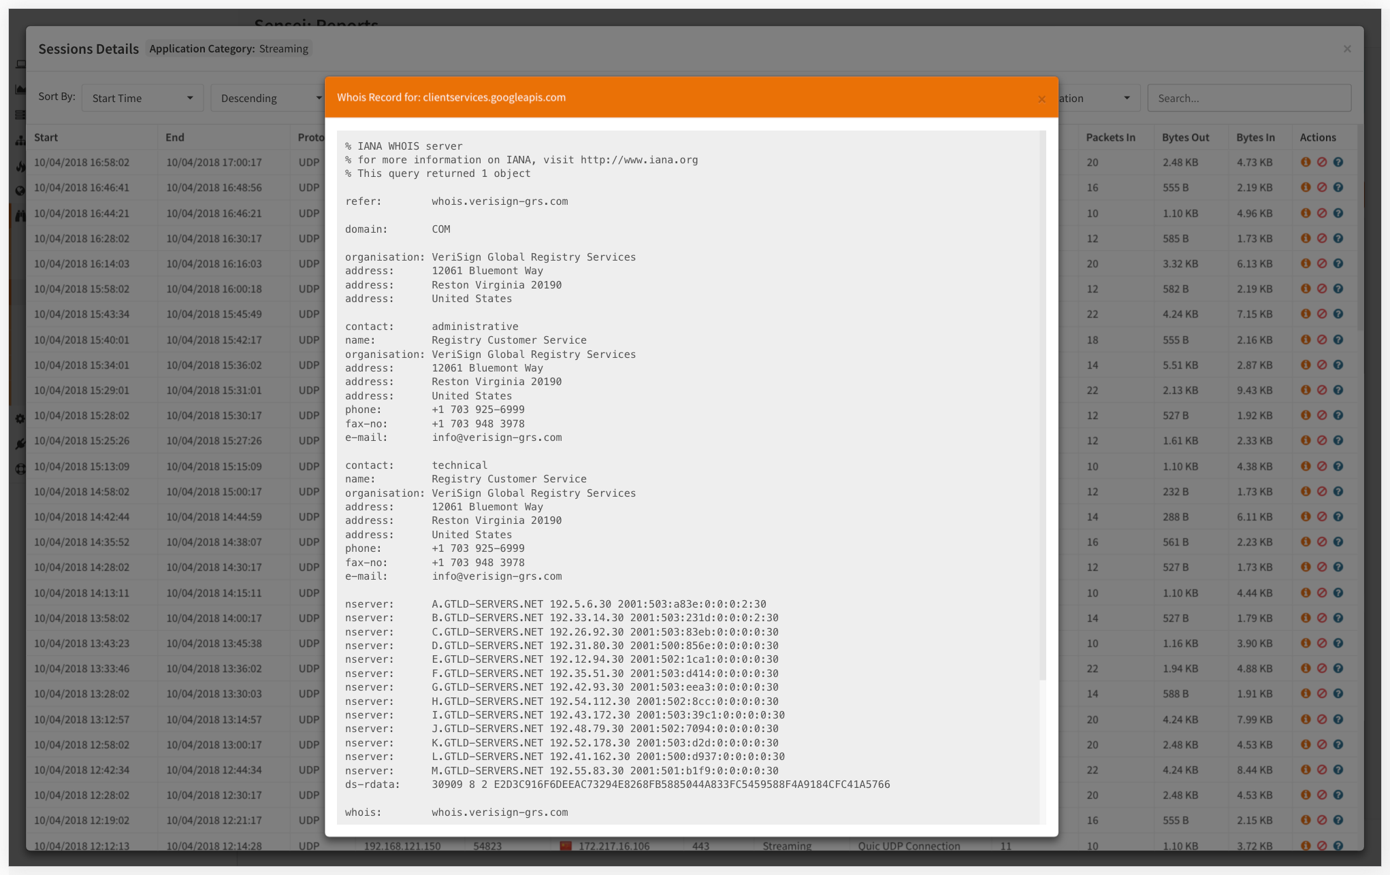Click the Streaming application category label

pyautogui.click(x=284, y=48)
